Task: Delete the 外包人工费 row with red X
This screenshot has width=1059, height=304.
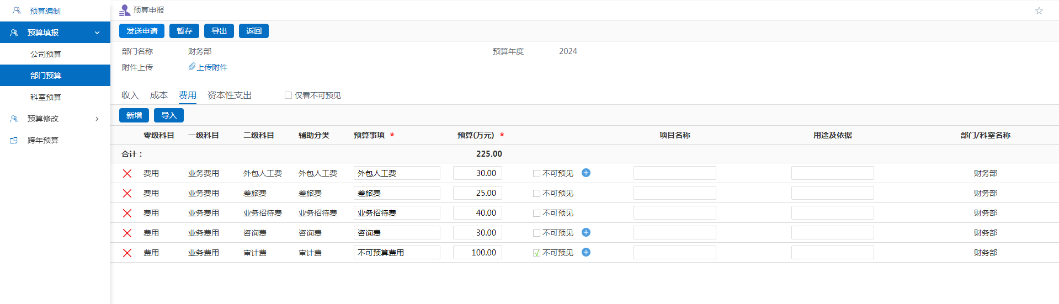Action: point(127,173)
